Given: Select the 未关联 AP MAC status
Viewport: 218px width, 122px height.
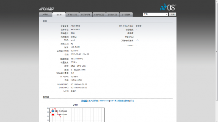Looking at the screenshot, I should pos(138,26).
